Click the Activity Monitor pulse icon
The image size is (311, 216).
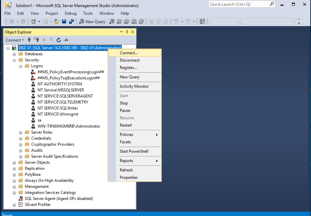(x=66, y=40)
